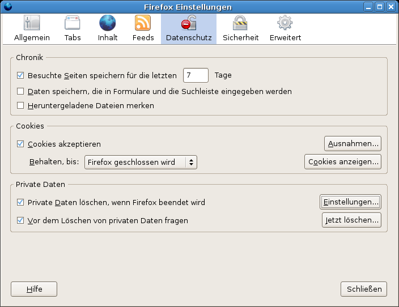Click the Firefox globe icon in title bar
The image size is (399, 307).
(8, 7)
